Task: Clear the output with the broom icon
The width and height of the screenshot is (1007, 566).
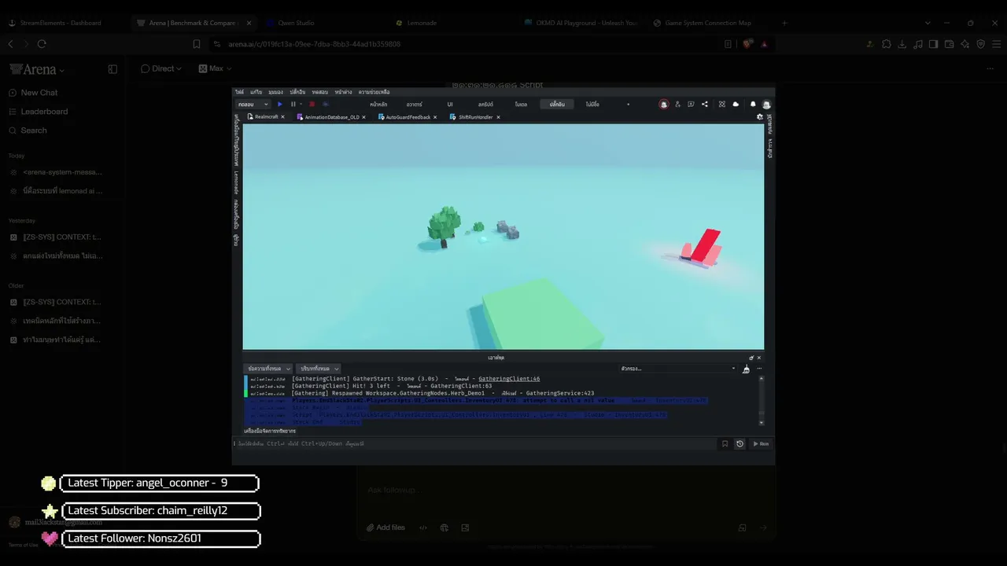Action: coord(746,368)
